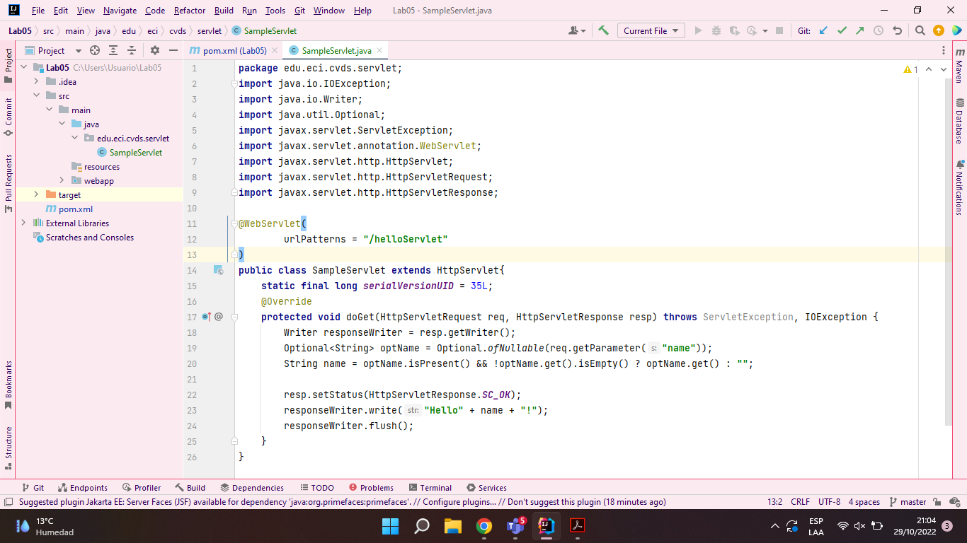Image resolution: width=967 pixels, height=543 pixels.
Task: Open the Navigate menu
Action: point(120,11)
